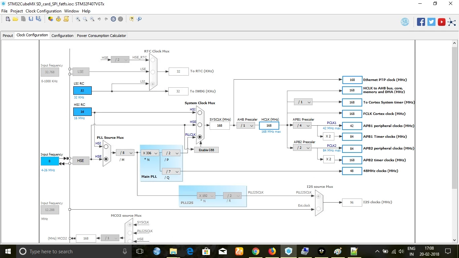The image size is (459, 258).
Task: Click the colorful cubes toolbar icon
Action: (x=51, y=19)
